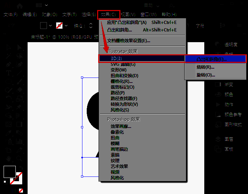Open the 透明度 (Transparency) panel icon
Screen dimensions: 248x194
pyautogui.click(x=218, y=44)
